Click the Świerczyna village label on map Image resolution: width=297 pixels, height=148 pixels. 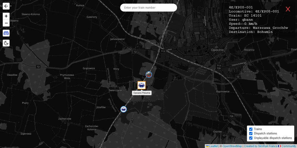115,90
